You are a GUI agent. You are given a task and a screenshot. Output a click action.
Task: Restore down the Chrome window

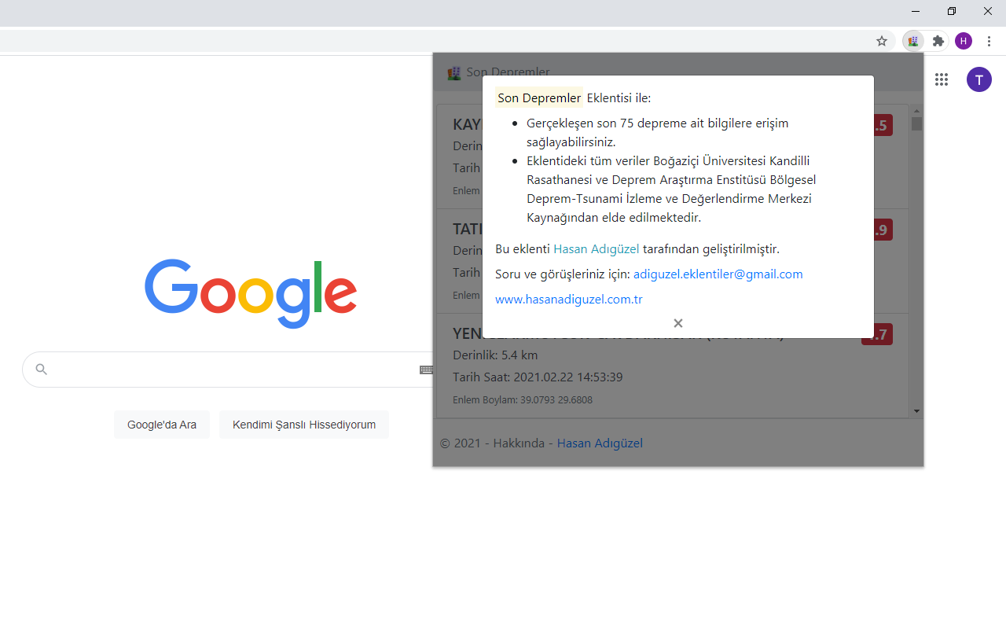tap(952, 11)
